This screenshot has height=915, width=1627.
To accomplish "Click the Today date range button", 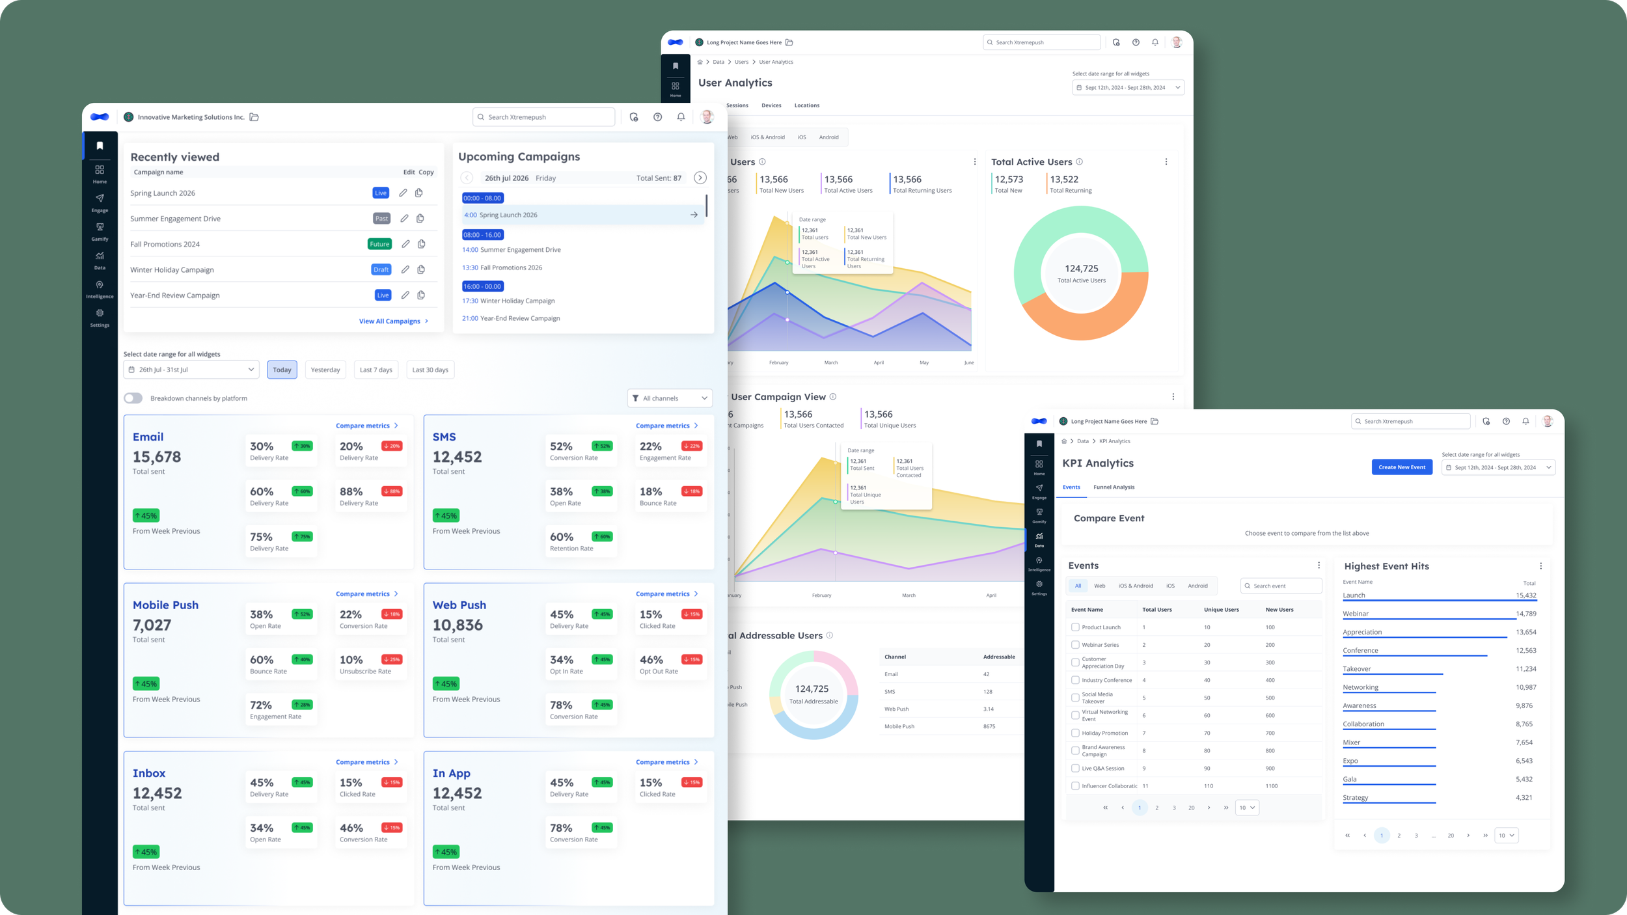I will (x=282, y=370).
